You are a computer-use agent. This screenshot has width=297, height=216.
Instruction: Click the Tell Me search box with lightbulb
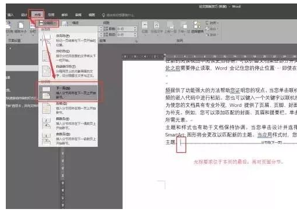(x=118, y=15)
